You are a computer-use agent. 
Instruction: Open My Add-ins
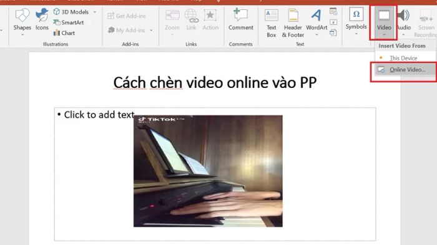point(127,30)
